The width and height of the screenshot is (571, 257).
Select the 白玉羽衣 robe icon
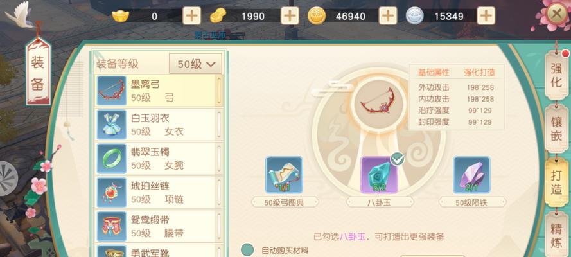112,125
